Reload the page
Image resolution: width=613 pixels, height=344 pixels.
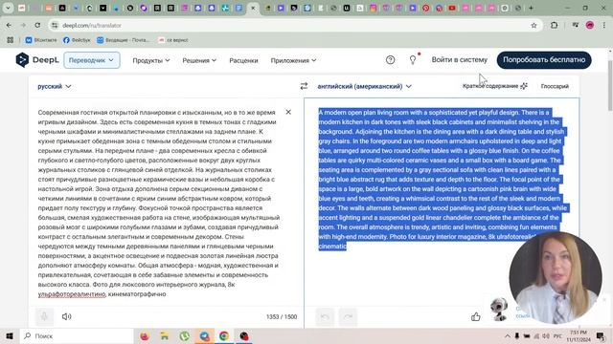pos(37,25)
